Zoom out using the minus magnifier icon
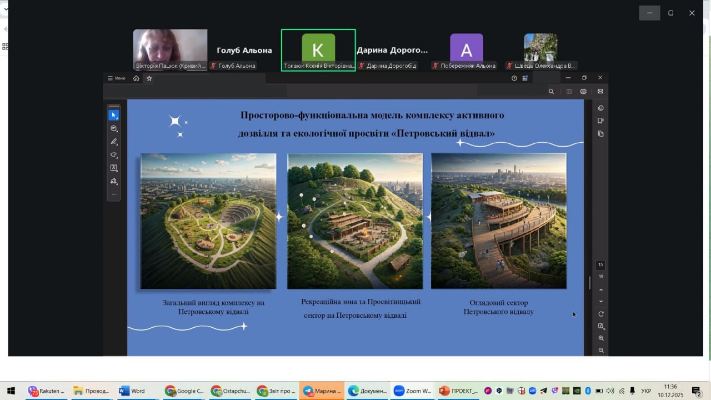 (x=601, y=351)
